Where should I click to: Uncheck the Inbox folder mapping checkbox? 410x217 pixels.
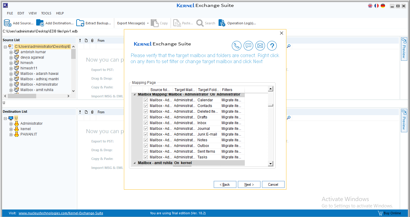pyautogui.click(x=146, y=123)
